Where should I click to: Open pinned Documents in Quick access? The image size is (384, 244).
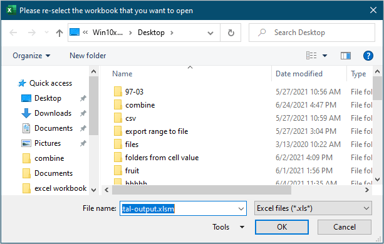53,128
